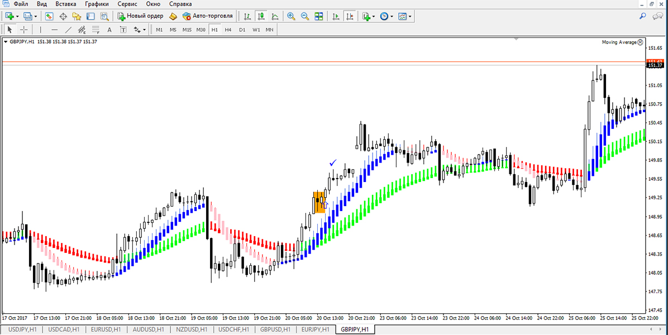Select the cursor arrow tool
The height and width of the screenshot is (335, 668).
click(10, 30)
